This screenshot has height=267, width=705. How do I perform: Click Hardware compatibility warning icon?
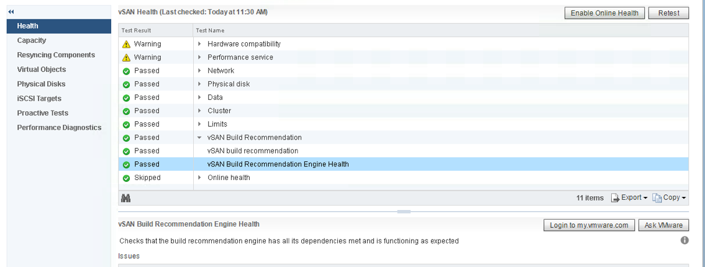[126, 44]
